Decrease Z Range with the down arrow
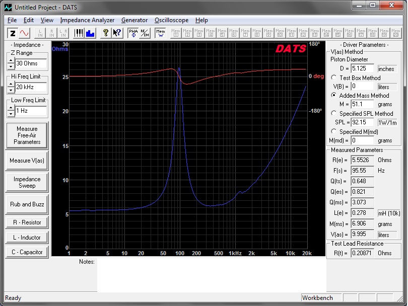Image resolution: width=408 pixels, height=306 pixels. (x=11, y=66)
